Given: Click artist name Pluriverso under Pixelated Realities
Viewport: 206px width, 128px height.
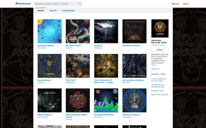Looking at the screenshot, I should click(99, 117).
